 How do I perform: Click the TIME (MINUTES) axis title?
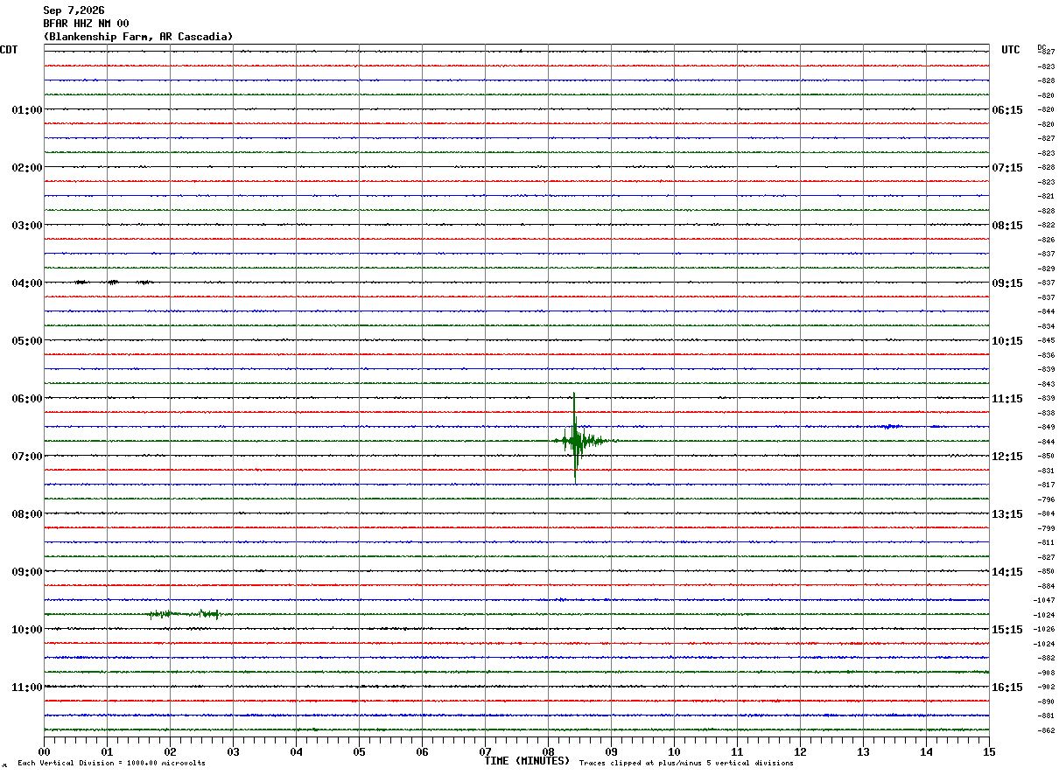(527, 761)
